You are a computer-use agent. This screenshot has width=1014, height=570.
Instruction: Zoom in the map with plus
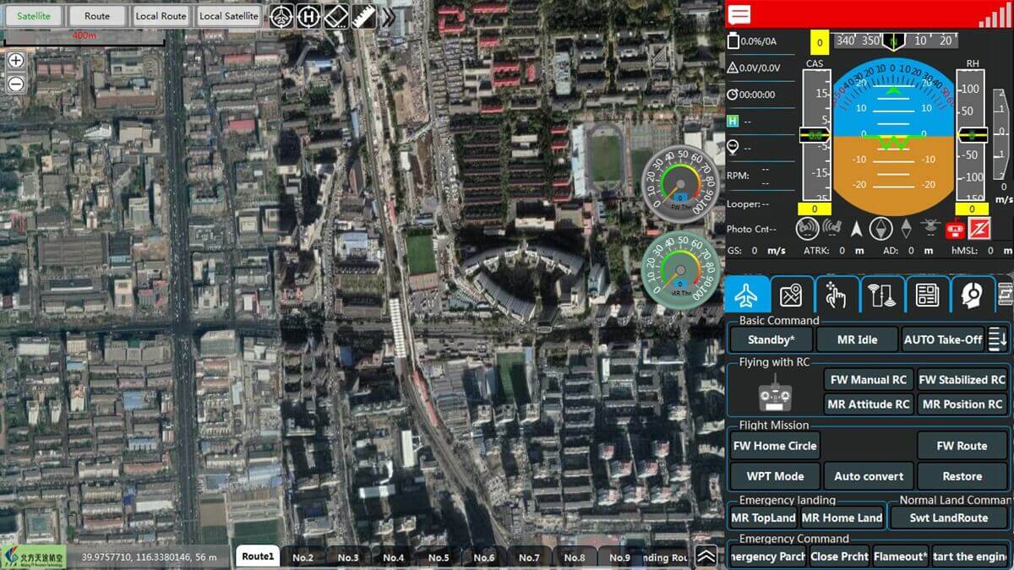coord(15,61)
